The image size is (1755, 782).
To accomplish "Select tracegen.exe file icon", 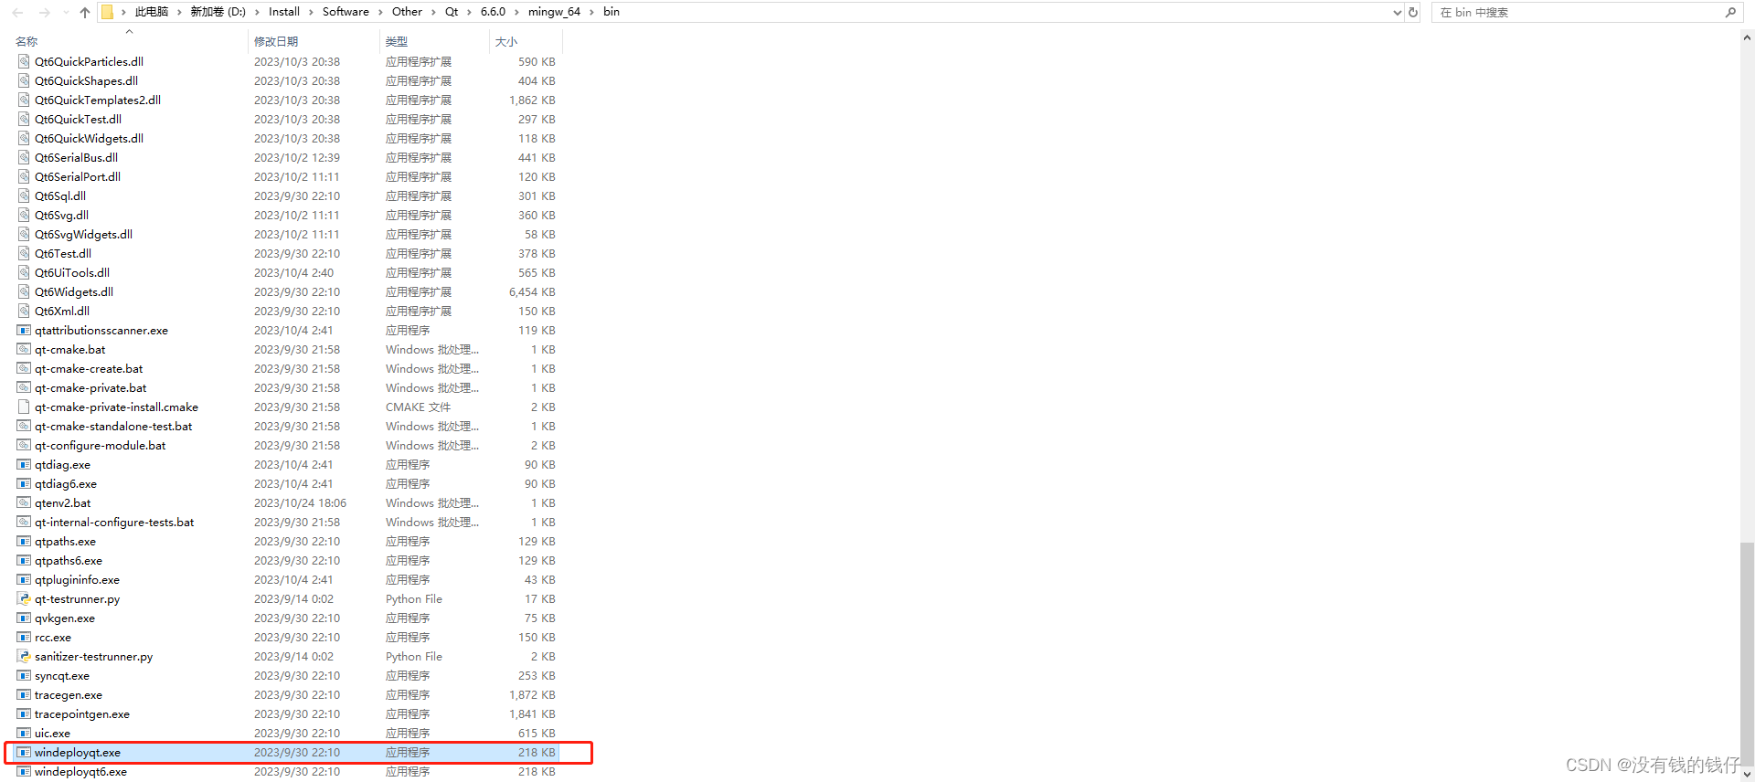I will tap(24, 694).
